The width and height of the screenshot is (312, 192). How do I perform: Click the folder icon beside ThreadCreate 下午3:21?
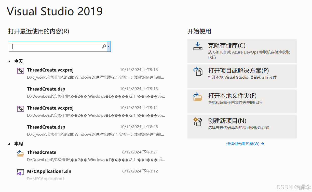pos(20,153)
